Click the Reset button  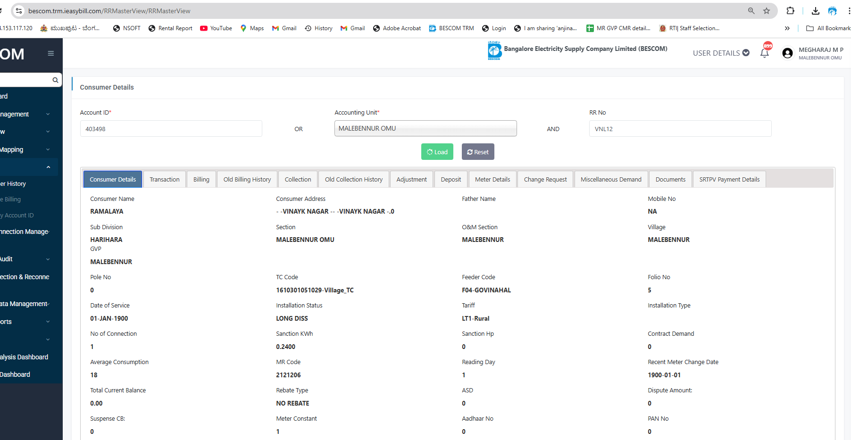[478, 152]
